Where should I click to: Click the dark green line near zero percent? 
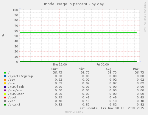78,62
